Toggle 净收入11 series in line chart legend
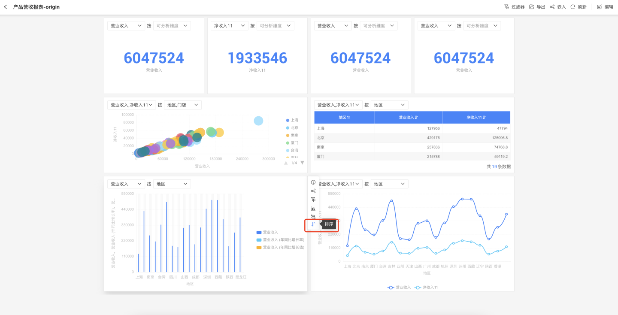618x315 pixels. pyautogui.click(x=431, y=287)
